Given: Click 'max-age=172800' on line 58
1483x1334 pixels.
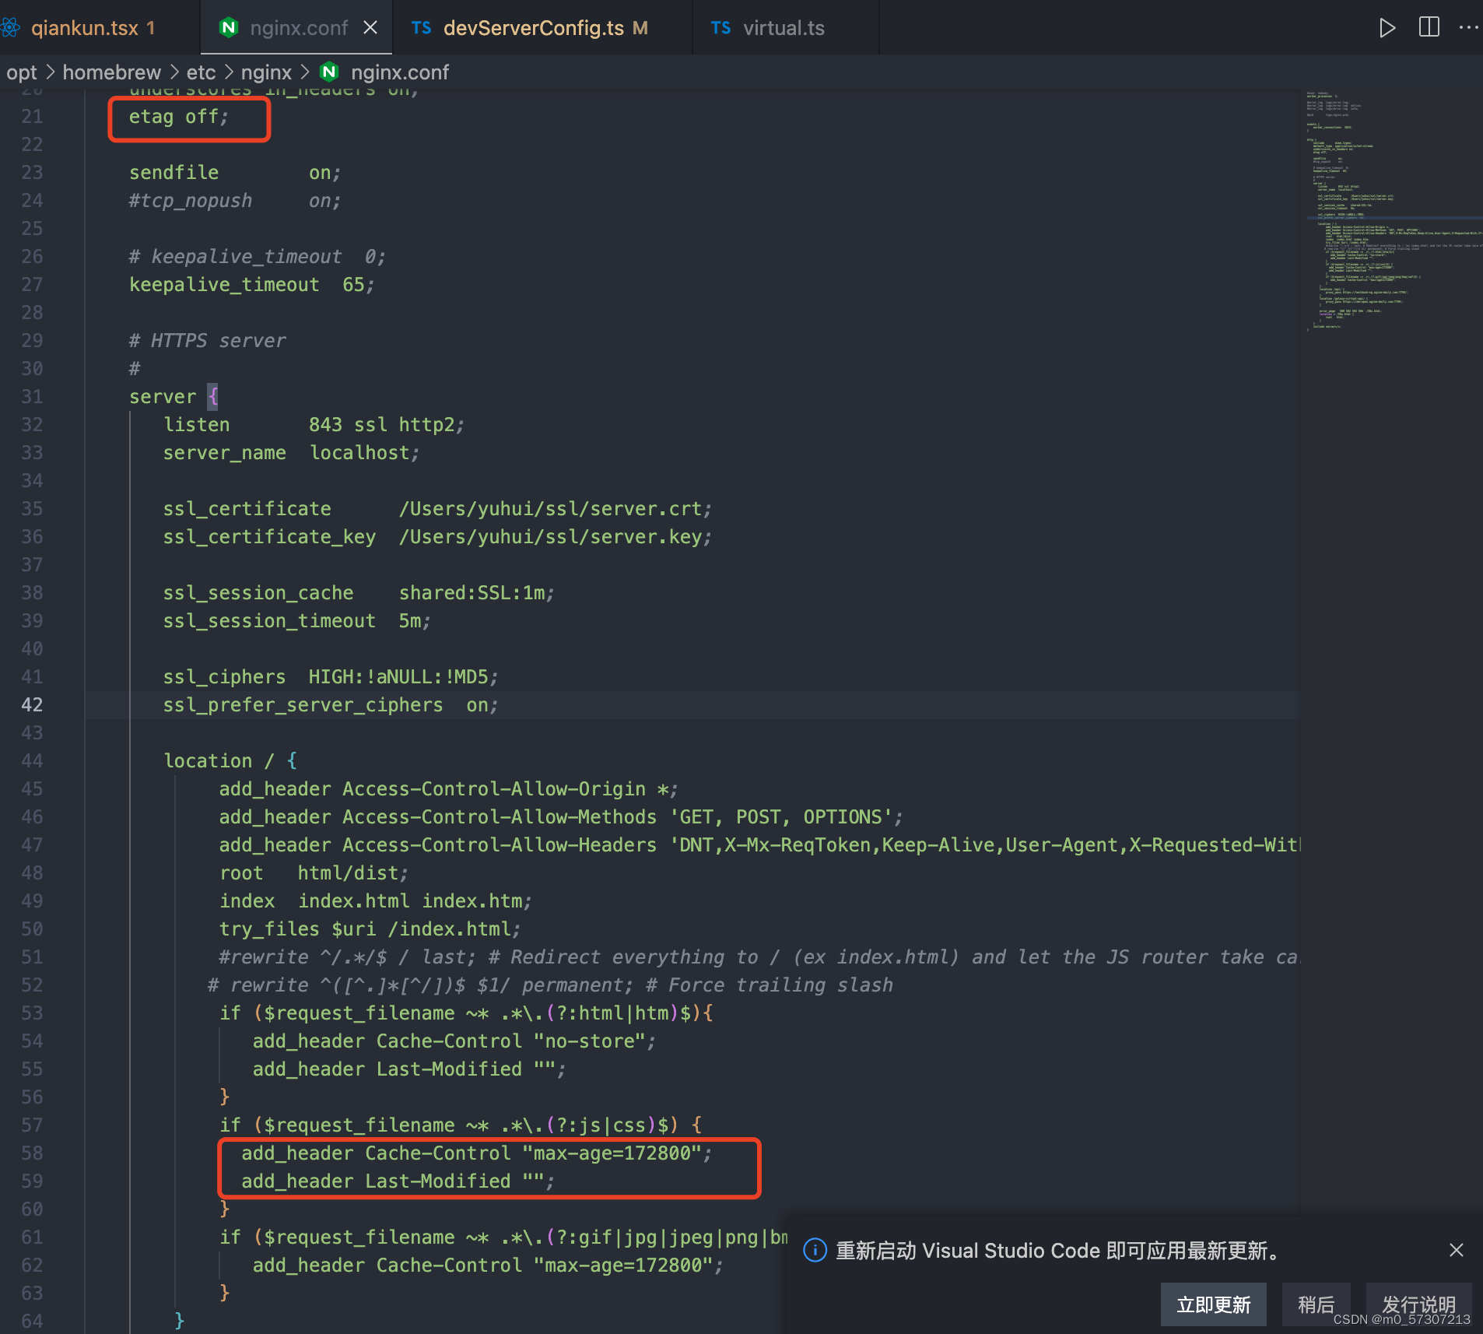Looking at the screenshot, I should tap(612, 1153).
